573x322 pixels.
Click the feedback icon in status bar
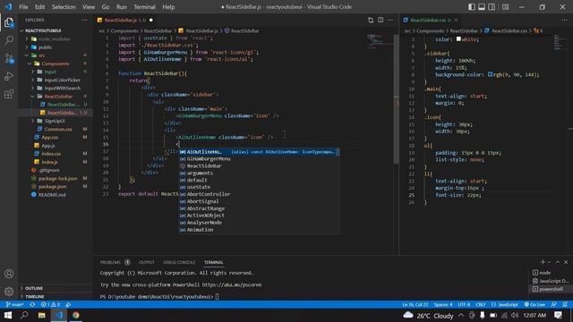pyautogui.click(x=554, y=304)
